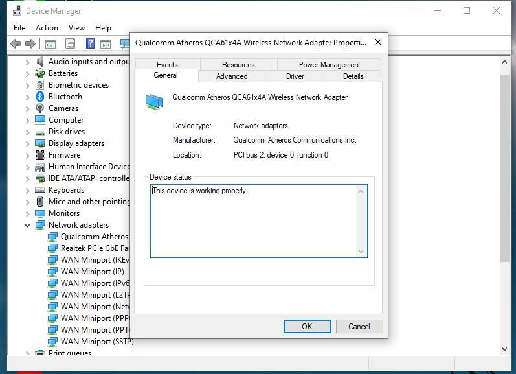Expand the Display adapters tree node
Screen dimensions: 516x374
pyautogui.click(x=28, y=143)
